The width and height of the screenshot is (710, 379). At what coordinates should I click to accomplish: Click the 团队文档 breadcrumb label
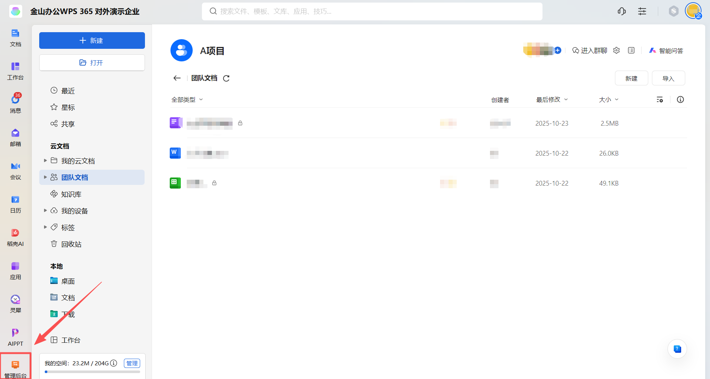(204, 78)
